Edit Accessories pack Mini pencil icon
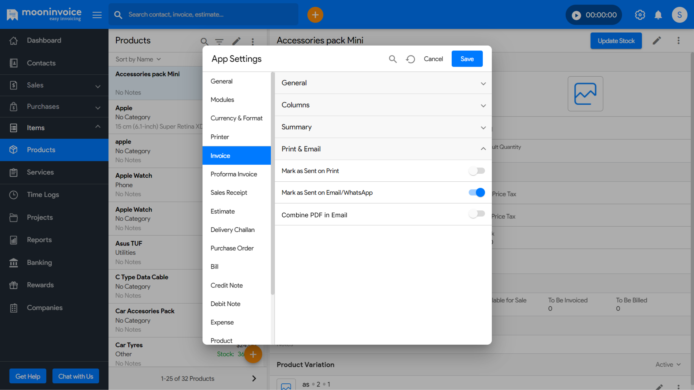Viewport: 694px width, 390px height. pos(657,40)
